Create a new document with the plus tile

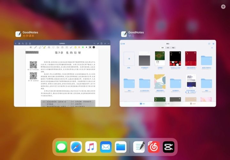pyautogui.click(x=129, y=59)
